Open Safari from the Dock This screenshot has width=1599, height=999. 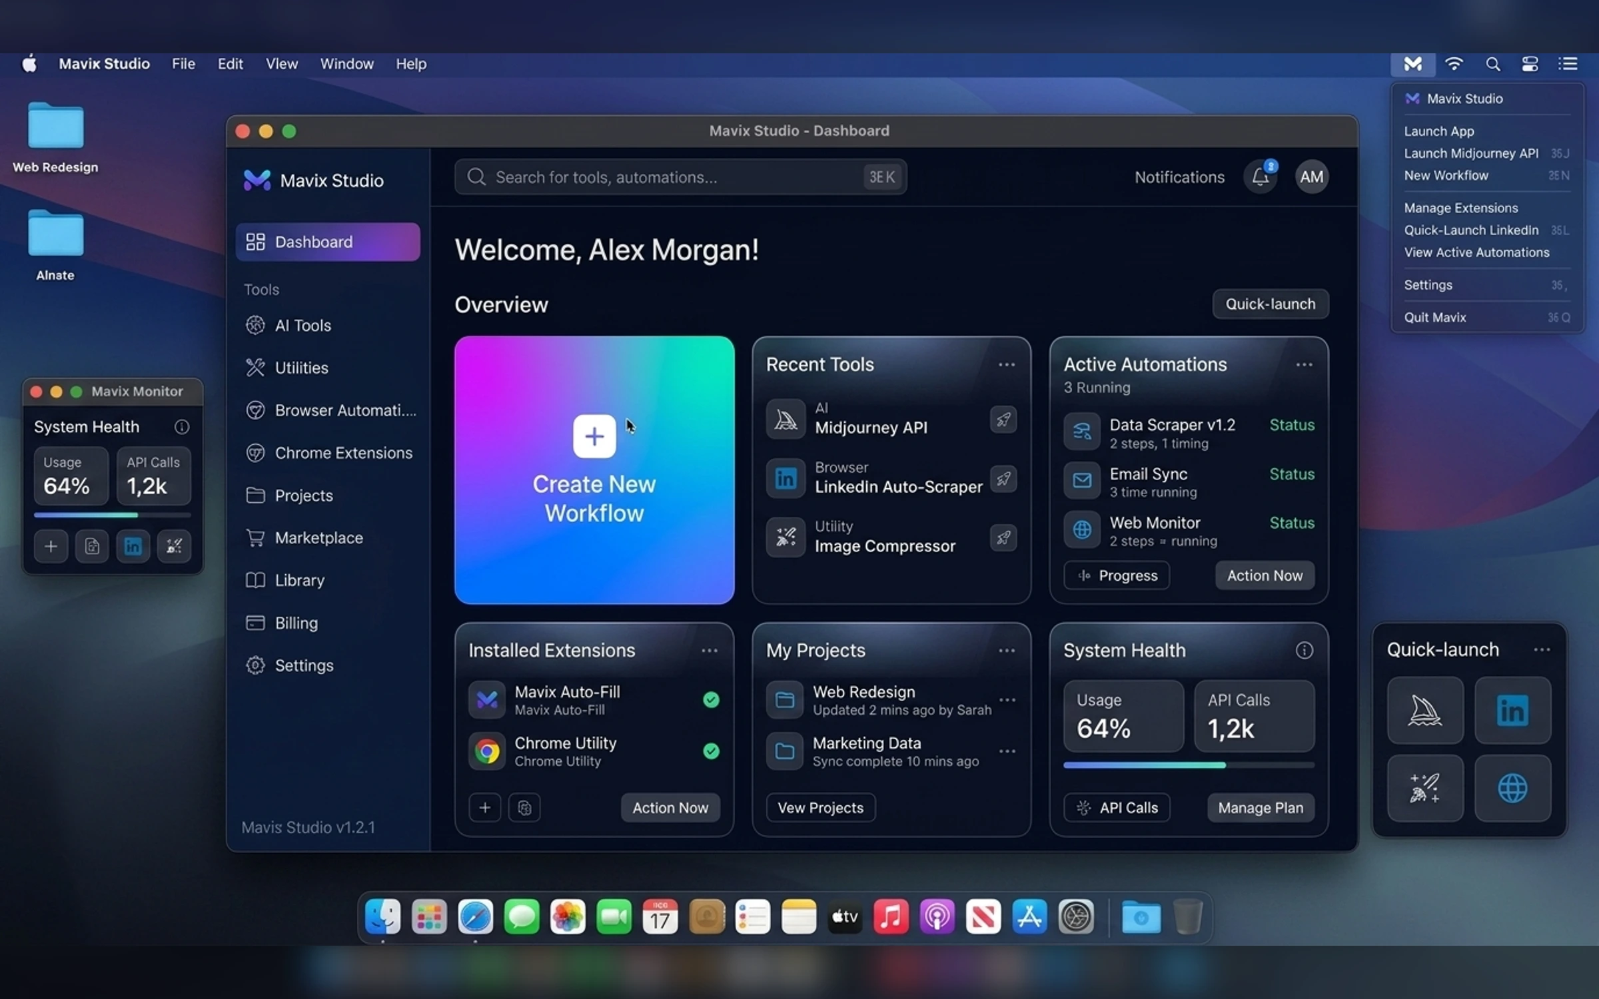tap(475, 917)
